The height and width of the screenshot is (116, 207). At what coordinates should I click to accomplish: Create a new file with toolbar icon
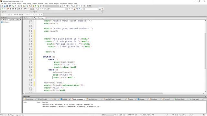tap(2, 6)
